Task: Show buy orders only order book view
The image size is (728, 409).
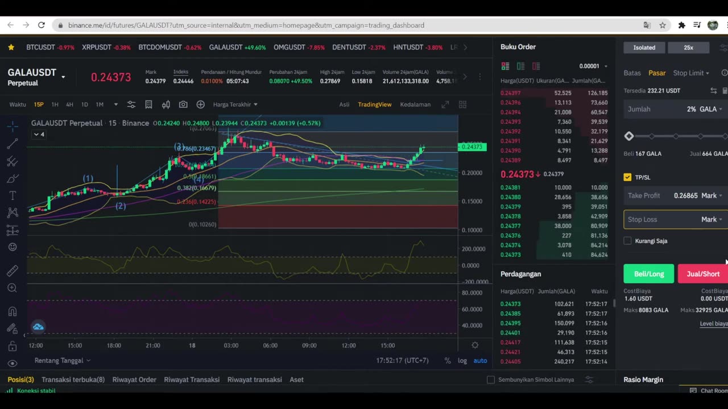Action: coord(520,66)
